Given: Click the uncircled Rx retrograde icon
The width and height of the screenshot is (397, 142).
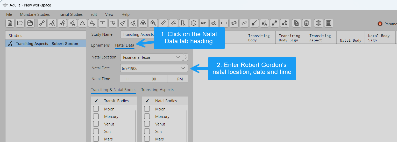Looking at the screenshot, I should (183, 23).
